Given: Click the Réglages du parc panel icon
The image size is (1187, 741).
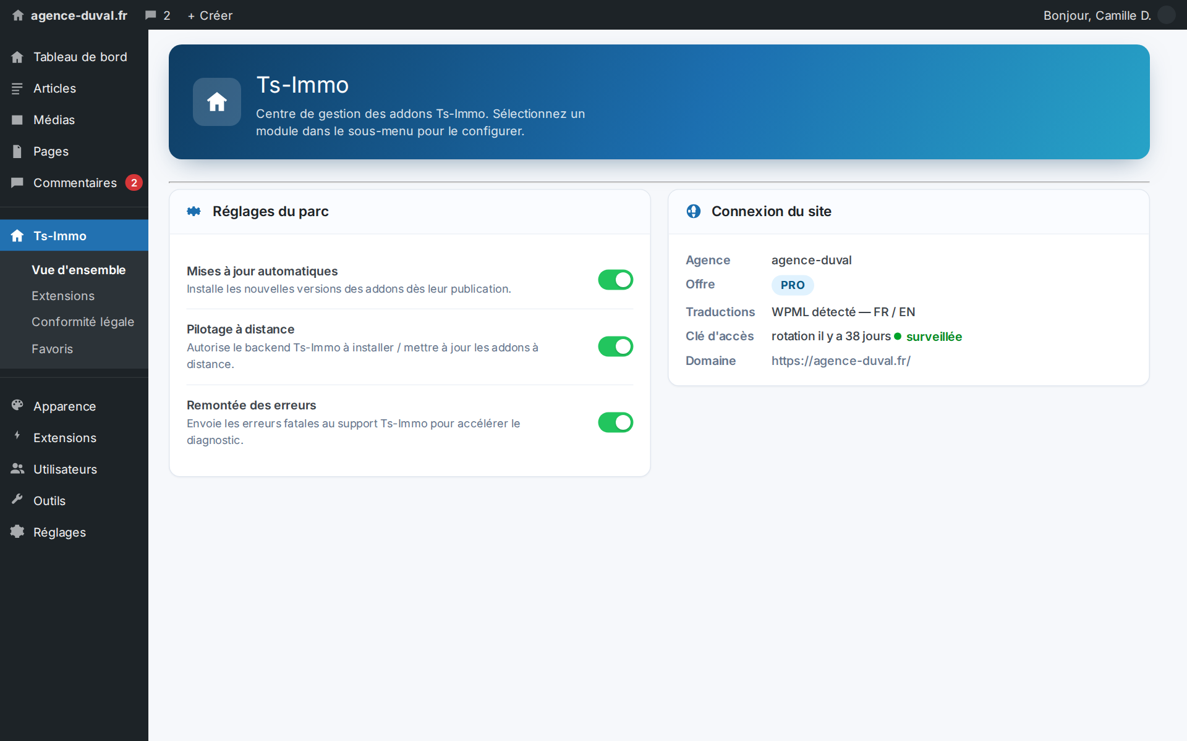Looking at the screenshot, I should coord(194,211).
